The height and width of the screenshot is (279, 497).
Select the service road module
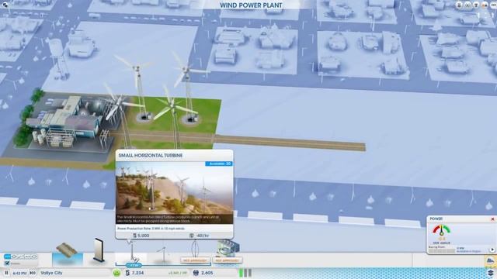coord(68,254)
